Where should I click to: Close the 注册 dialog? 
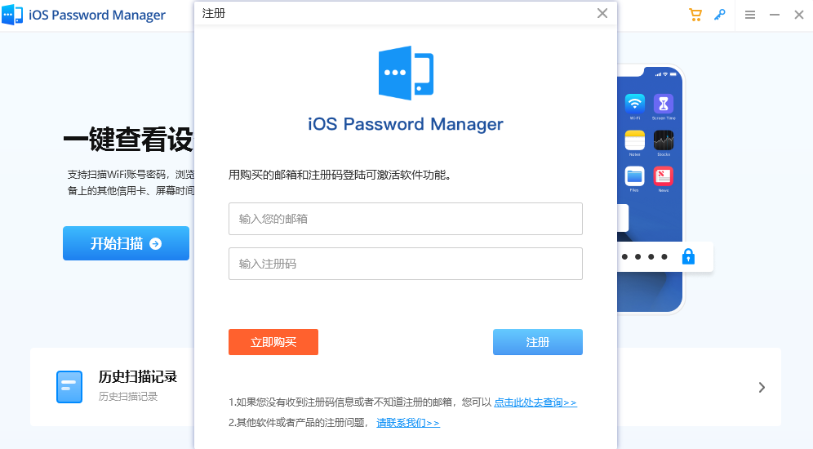tap(602, 14)
